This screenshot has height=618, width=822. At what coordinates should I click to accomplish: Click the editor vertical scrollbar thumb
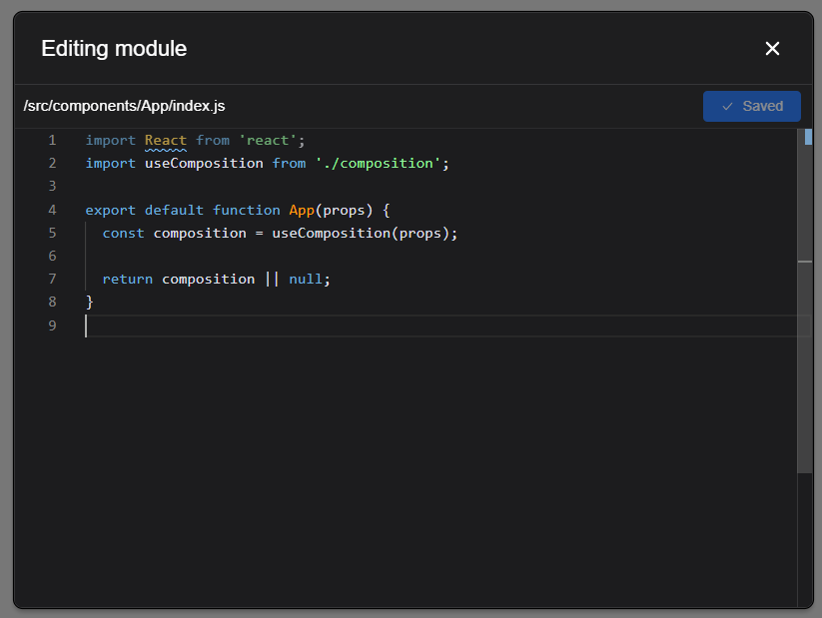[805, 302]
